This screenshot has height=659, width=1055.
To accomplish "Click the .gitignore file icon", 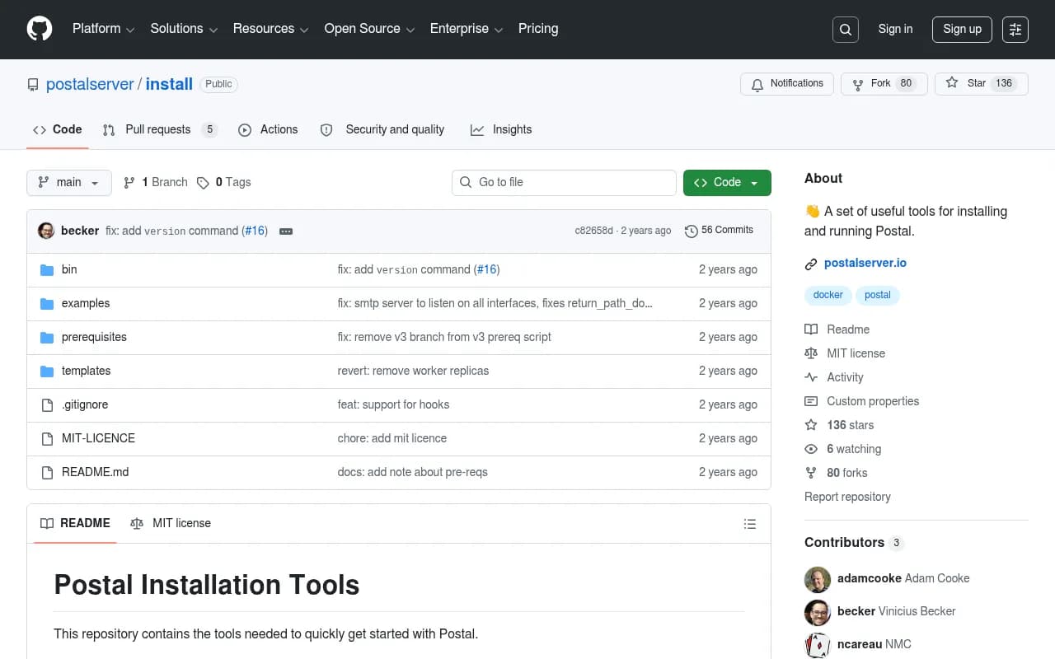I will pyautogui.click(x=47, y=404).
